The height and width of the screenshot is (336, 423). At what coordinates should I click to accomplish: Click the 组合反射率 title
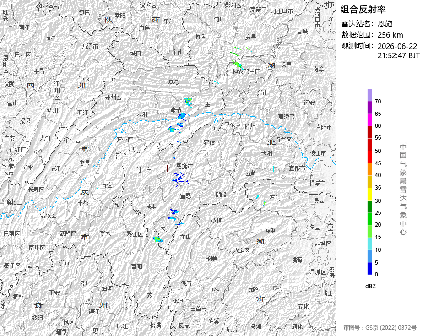[363, 10]
